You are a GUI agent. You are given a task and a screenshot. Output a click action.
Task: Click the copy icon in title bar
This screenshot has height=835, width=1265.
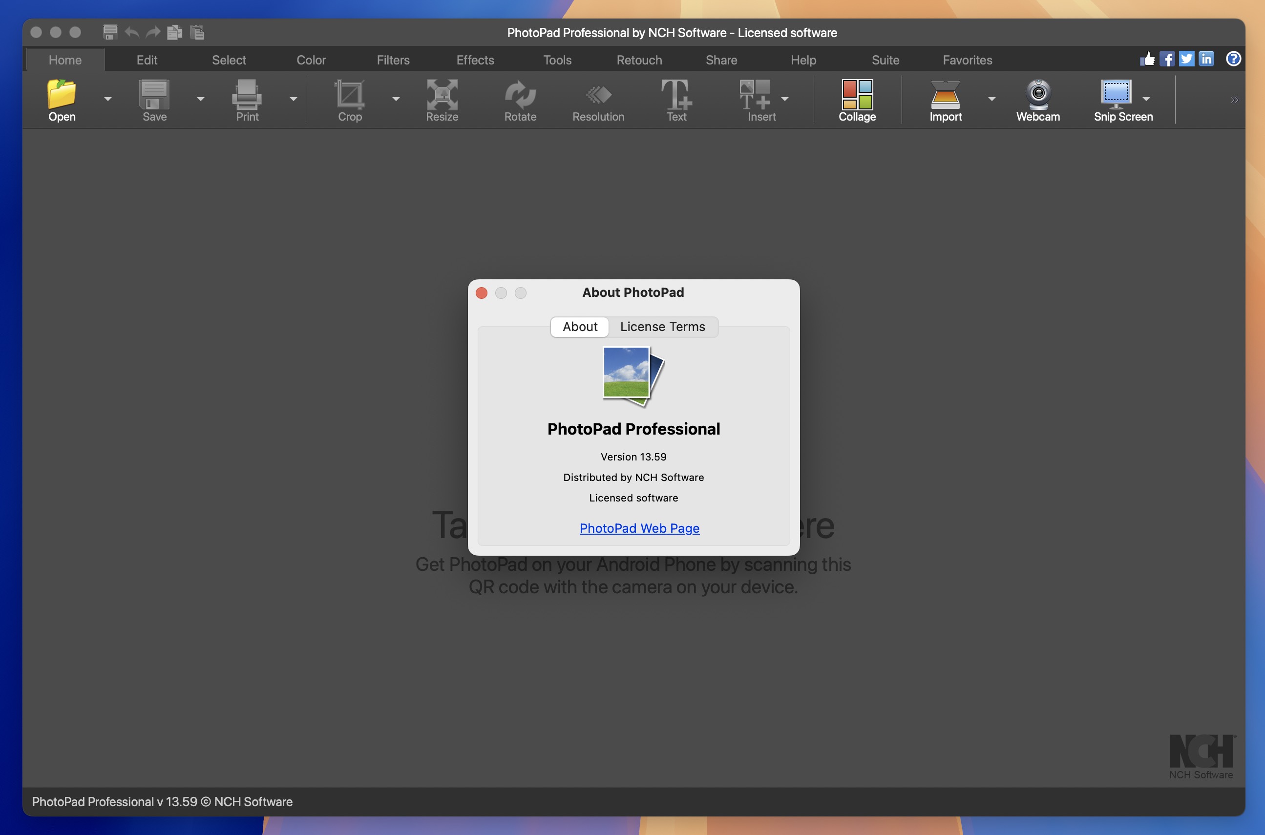tap(175, 32)
